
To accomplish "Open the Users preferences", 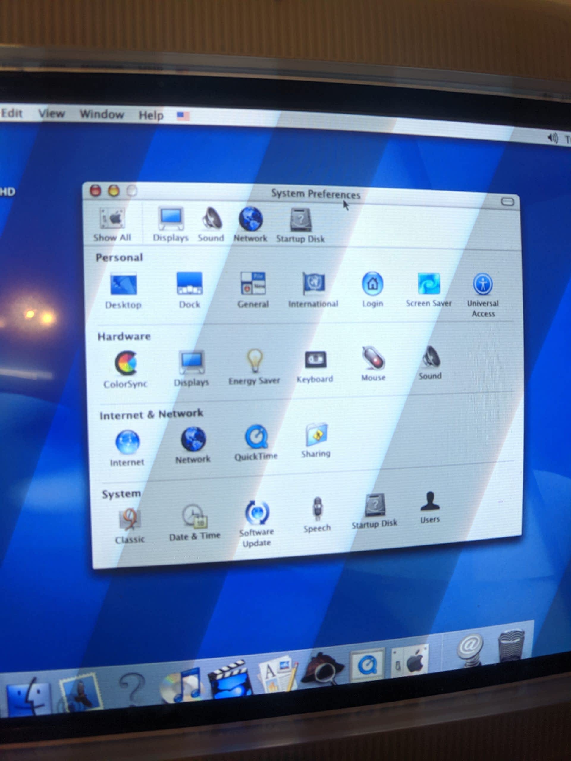I will pyautogui.click(x=430, y=501).
